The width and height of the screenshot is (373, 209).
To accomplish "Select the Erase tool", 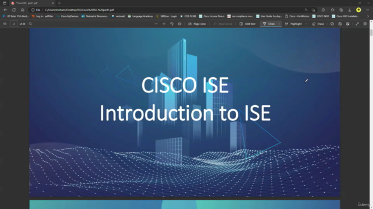I will tap(318, 24).
